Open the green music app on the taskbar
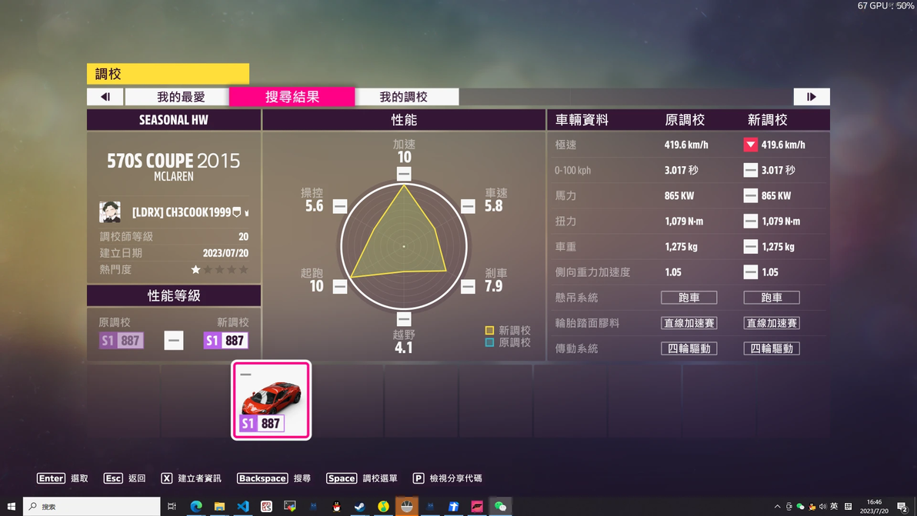This screenshot has height=516, width=917. (x=383, y=506)
